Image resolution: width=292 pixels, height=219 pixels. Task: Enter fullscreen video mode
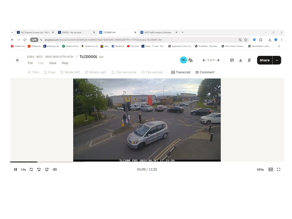(278, 169)
